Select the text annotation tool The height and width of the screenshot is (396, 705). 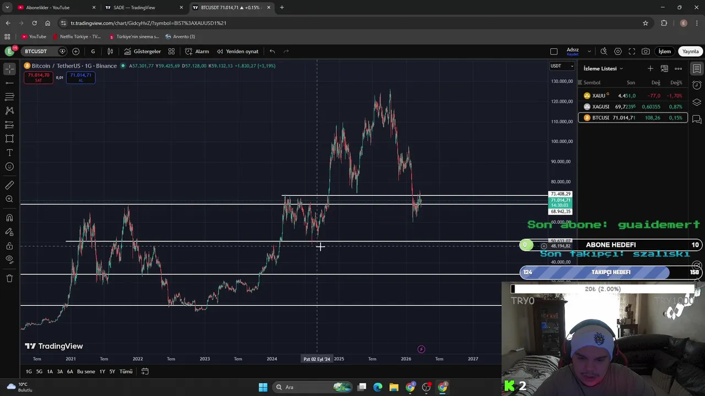(x=9, y=153)
